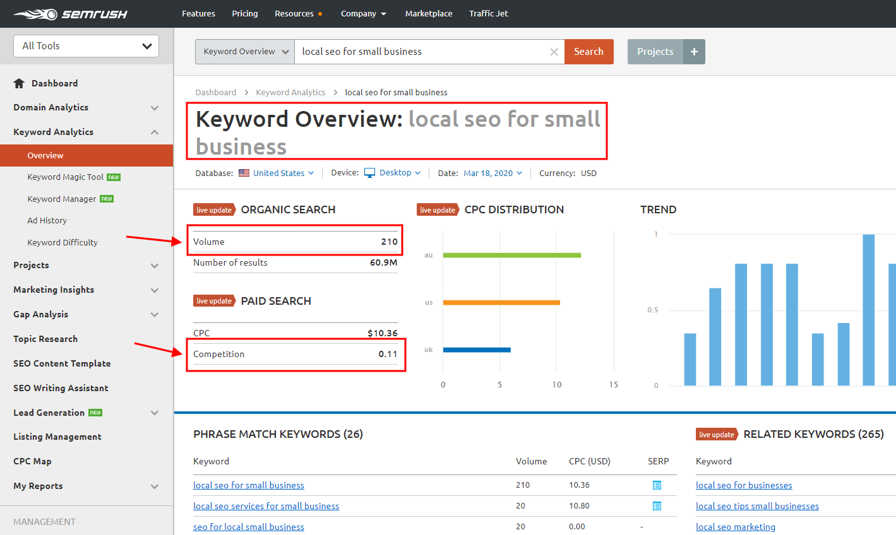The width and height of the screenshot is (896, 535).
Task: Click the orange us CPC distribution bar
Action: coord(501,303)
